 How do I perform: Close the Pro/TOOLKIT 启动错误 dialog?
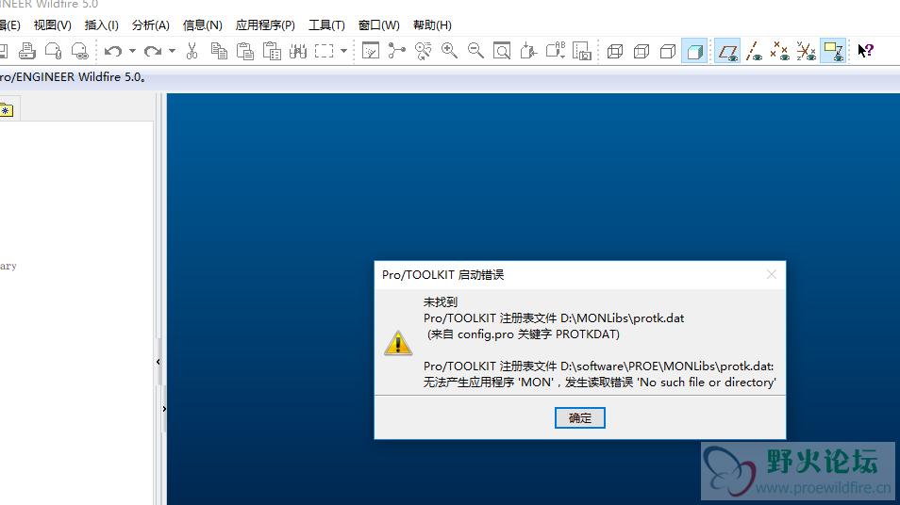(x=772, y=274)
